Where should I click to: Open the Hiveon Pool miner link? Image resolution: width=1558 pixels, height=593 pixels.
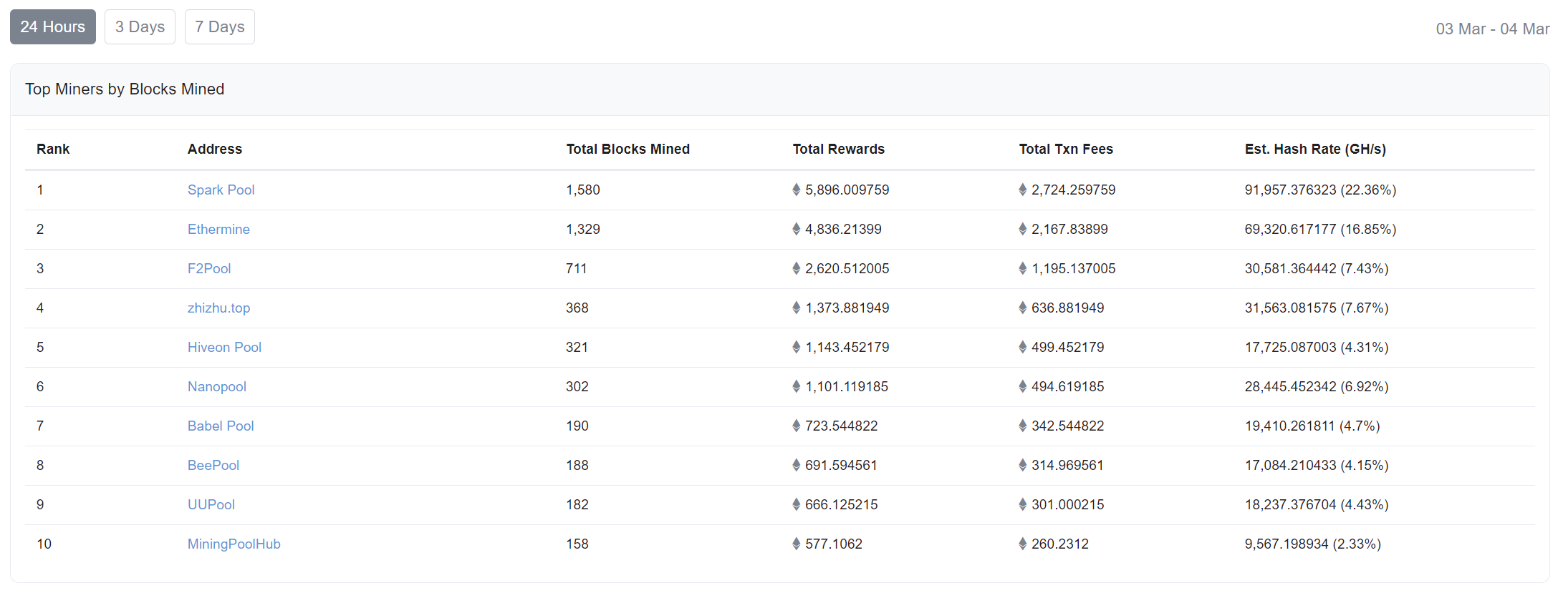224,348
